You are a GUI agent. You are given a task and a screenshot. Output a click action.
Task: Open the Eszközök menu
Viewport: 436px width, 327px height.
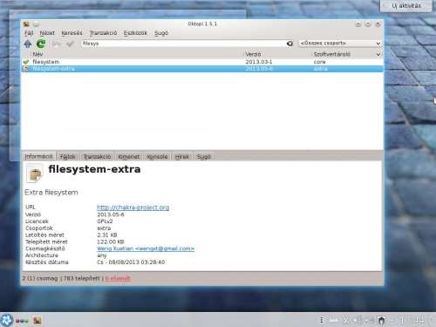click(135, 33)
